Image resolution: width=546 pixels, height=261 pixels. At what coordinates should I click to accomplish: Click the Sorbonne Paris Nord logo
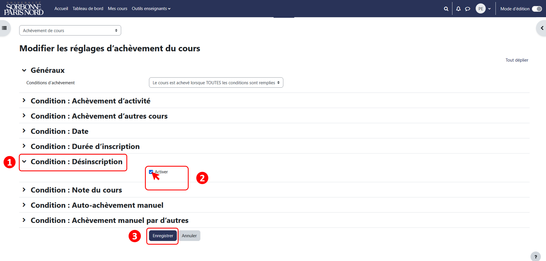24,8
